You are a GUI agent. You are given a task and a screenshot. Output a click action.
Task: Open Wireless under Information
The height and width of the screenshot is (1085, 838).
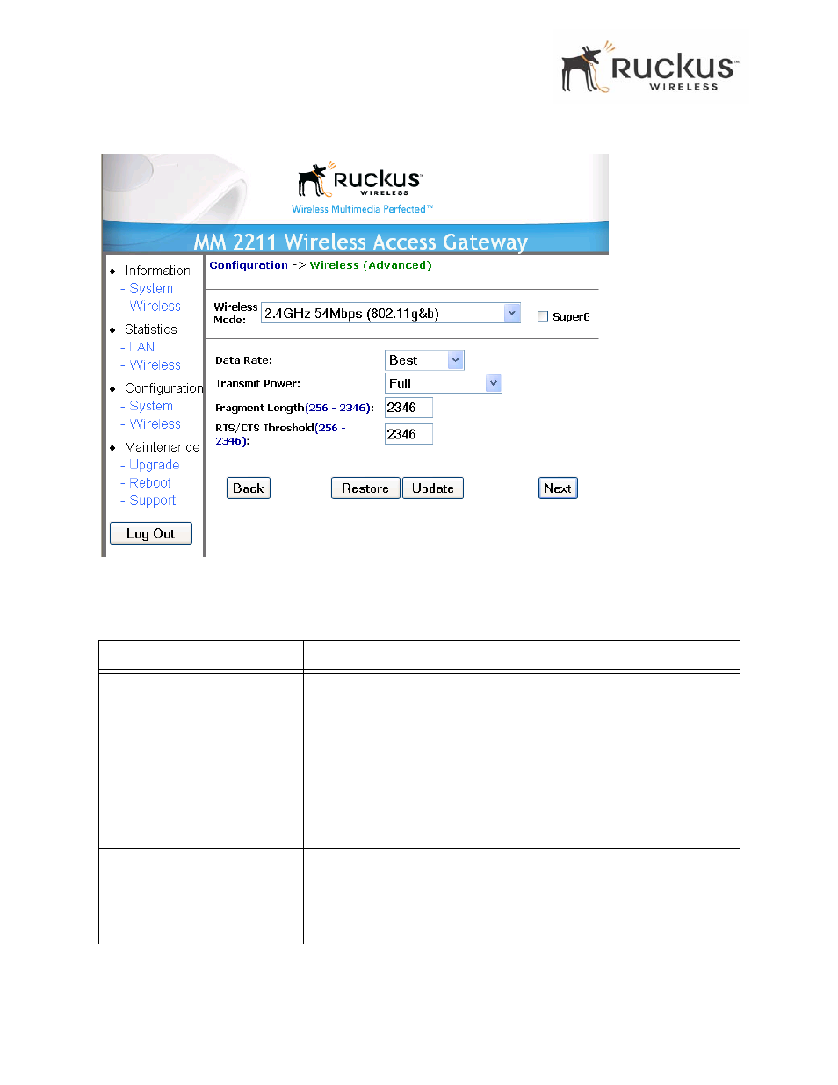tap(155, 306)
